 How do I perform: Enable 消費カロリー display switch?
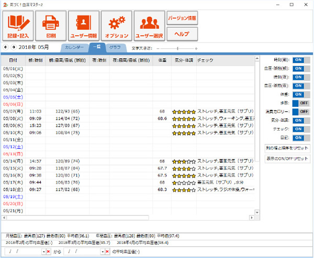click(301, 112)
